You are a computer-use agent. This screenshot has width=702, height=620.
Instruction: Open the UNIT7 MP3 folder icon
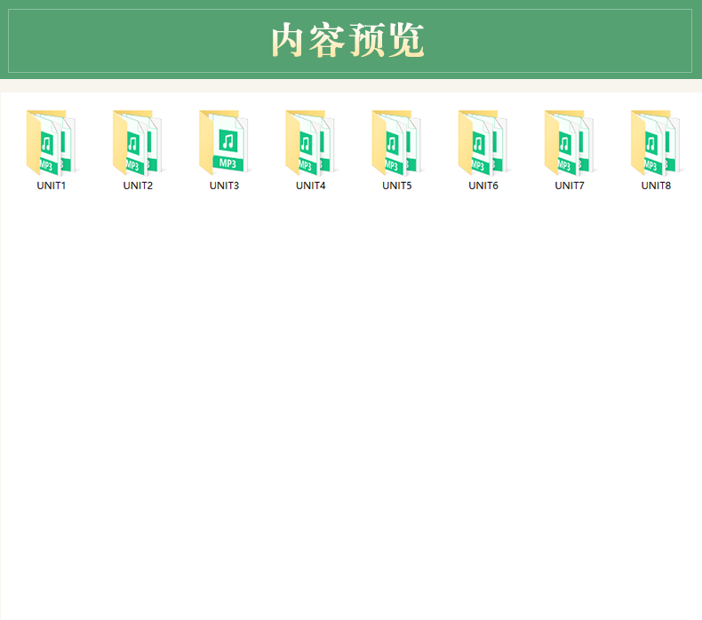[570, 143]
